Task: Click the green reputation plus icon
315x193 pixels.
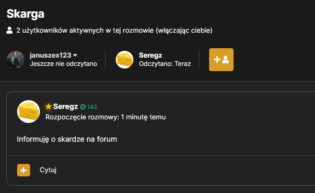Action: pyautogui.click(x=83, y=107)
